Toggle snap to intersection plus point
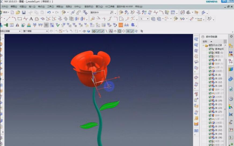The width and height of the screenshot is (234, 146). tap(128, 31)
